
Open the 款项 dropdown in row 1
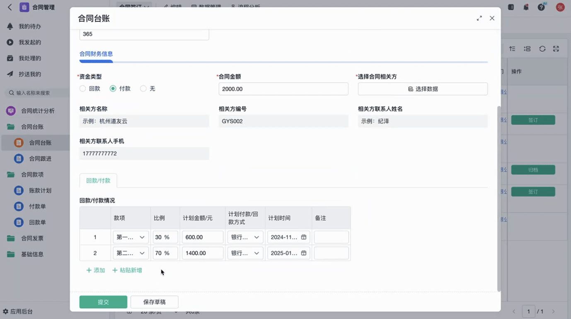click(x=131, y=237)
